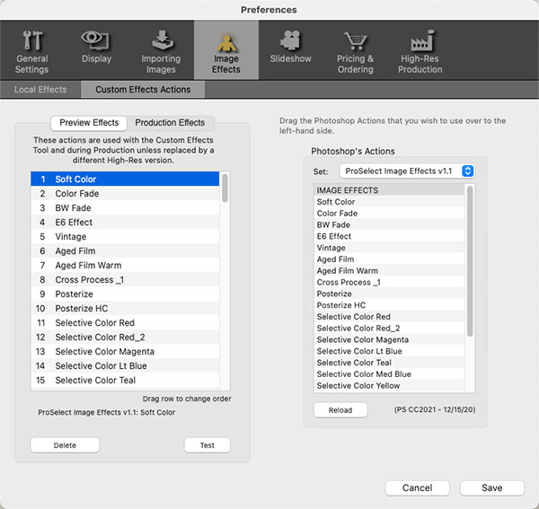
Task: Open Slideshow camera icon
Action: (290, 41)
